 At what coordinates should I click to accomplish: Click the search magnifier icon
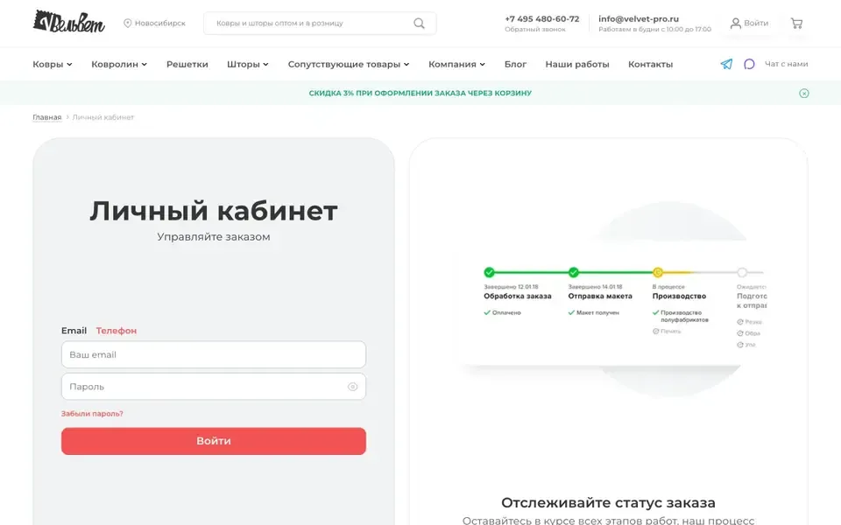pyautogui.click(x=419, y=23)
